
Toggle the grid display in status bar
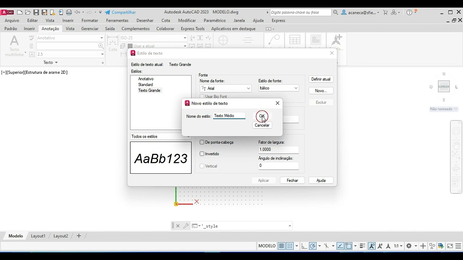281,246
